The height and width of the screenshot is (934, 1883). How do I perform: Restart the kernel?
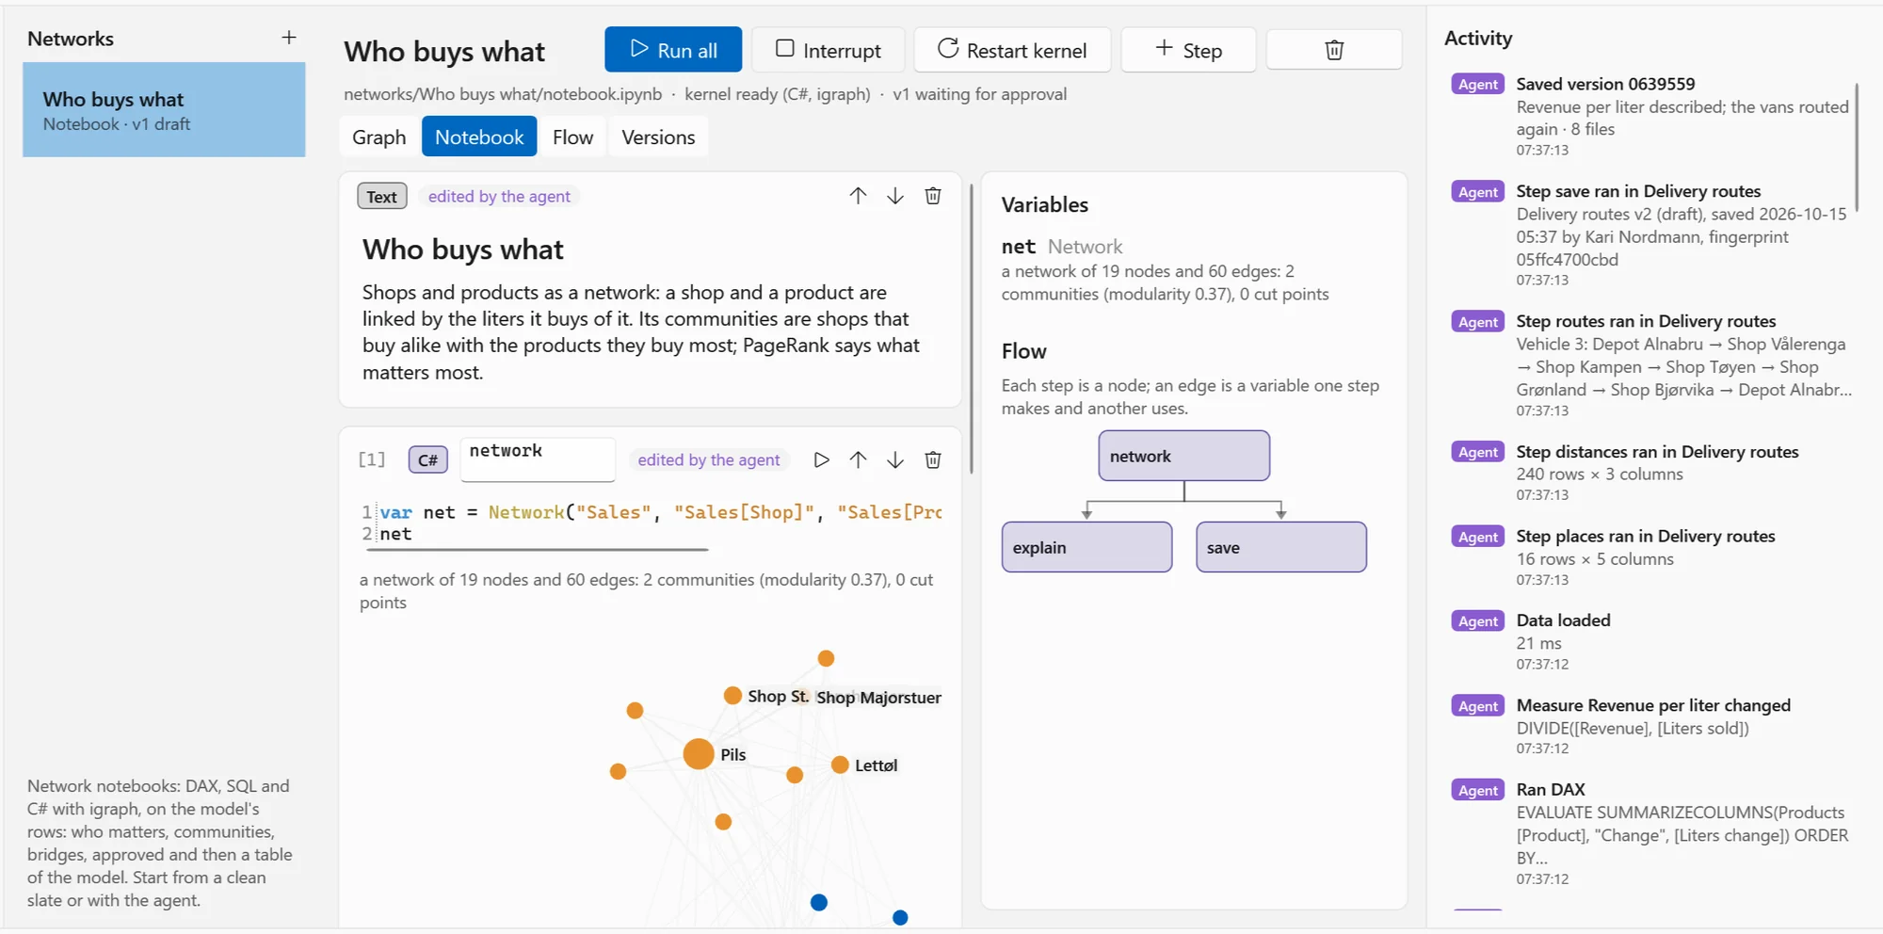[x=1012, y=50]
